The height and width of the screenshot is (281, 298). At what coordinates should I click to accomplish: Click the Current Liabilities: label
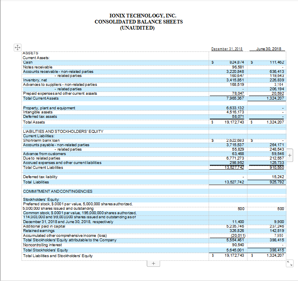point(39,136)
